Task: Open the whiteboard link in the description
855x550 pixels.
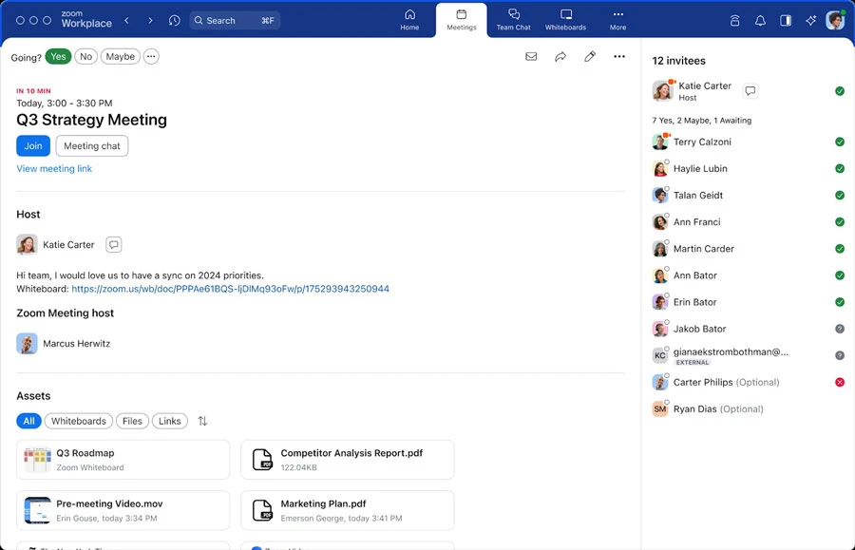Action: click(x=230, y=289)
